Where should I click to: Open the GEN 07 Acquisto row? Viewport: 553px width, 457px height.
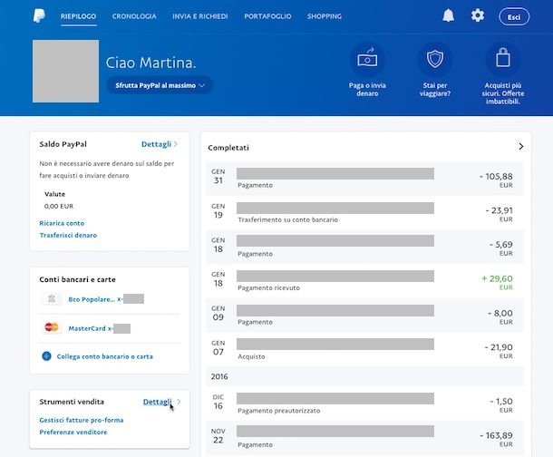pyautogui.click(x=364, y=349)
